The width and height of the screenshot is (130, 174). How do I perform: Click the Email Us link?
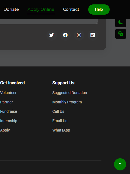[x=60, y=121]
